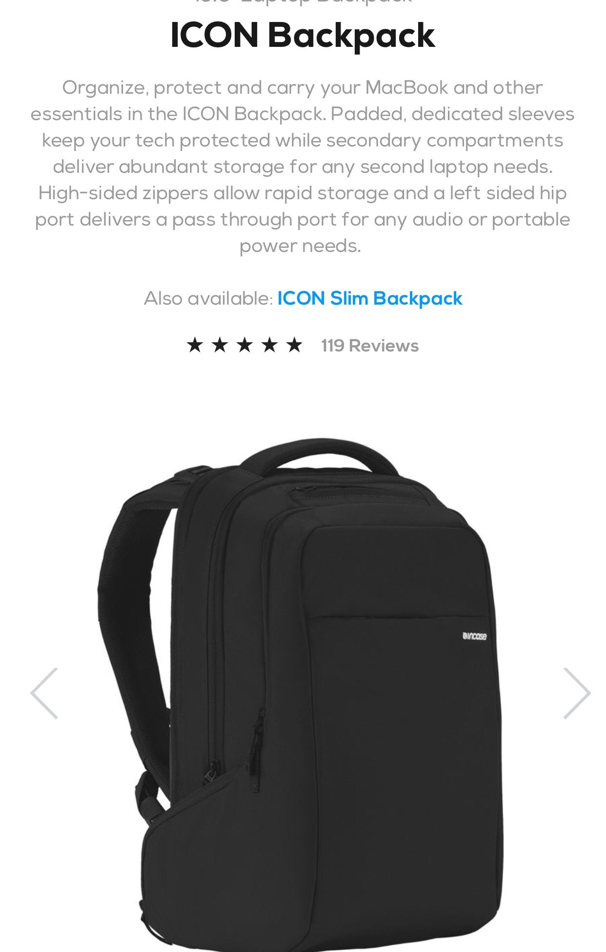Click the fifth rating star

click(295, 345)
